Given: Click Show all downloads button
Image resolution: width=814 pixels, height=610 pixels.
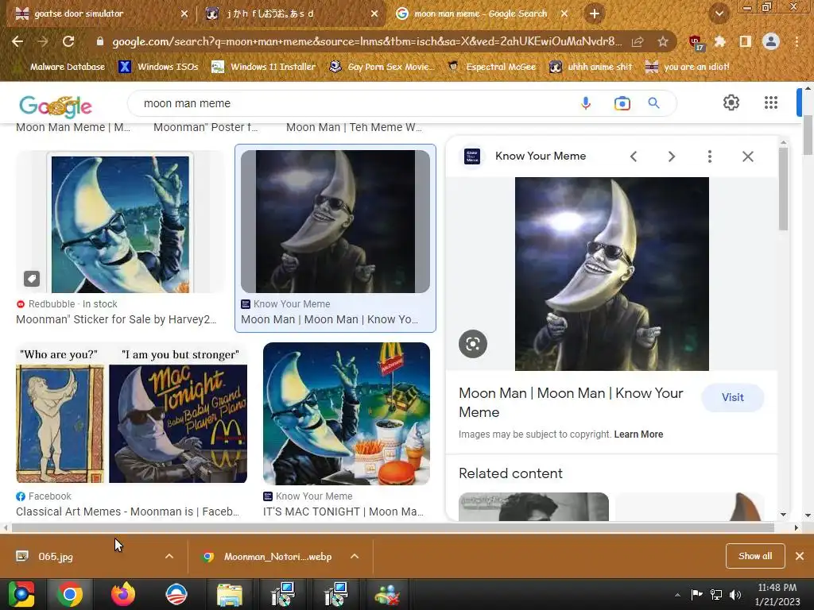Looking at the screenshot, I should tap(755, 556).
